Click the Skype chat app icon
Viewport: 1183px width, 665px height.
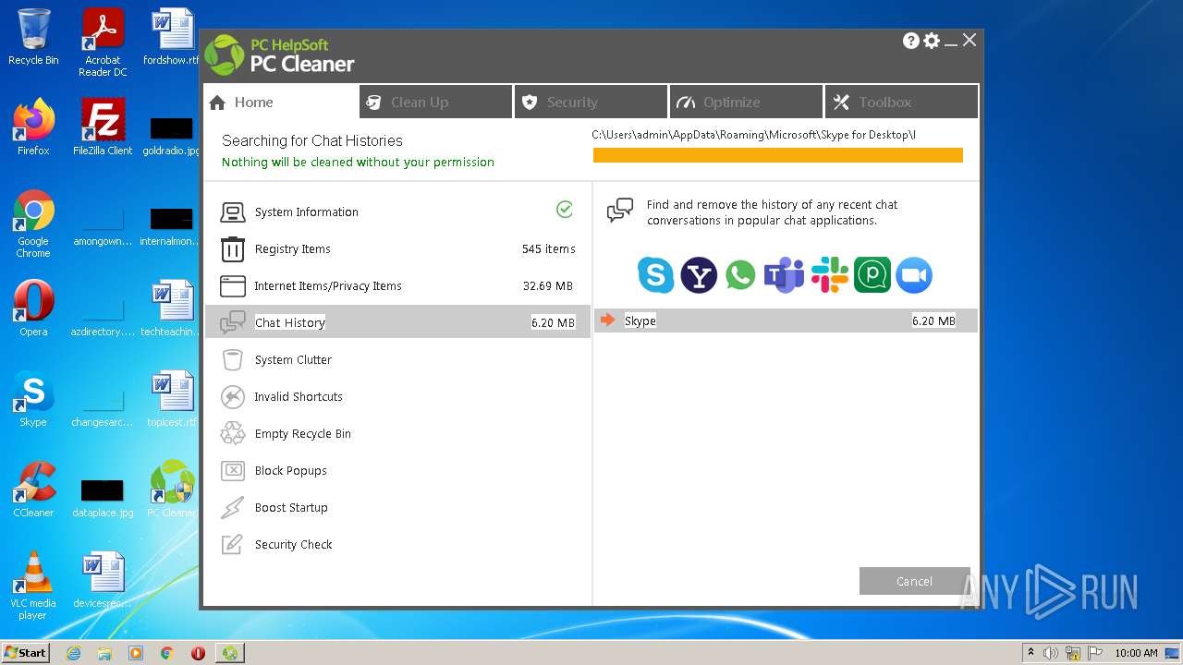point(656,275)
